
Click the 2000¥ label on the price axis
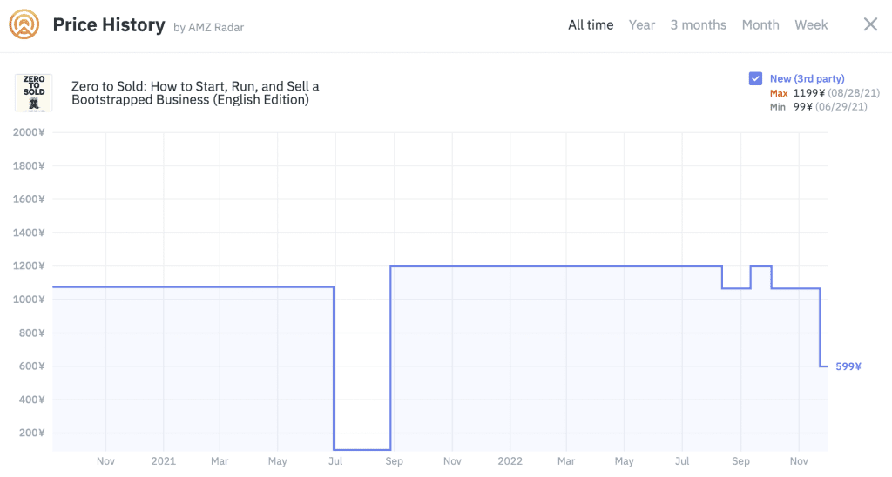(29, 132)
